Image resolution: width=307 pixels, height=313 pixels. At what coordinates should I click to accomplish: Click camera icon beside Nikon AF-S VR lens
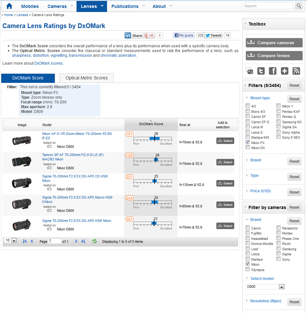(x=49, y=147)
